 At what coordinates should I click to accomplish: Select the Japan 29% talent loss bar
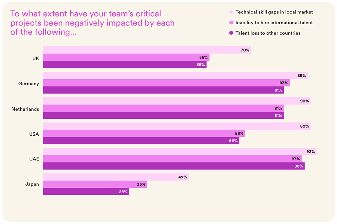click(x=86, y=191)
